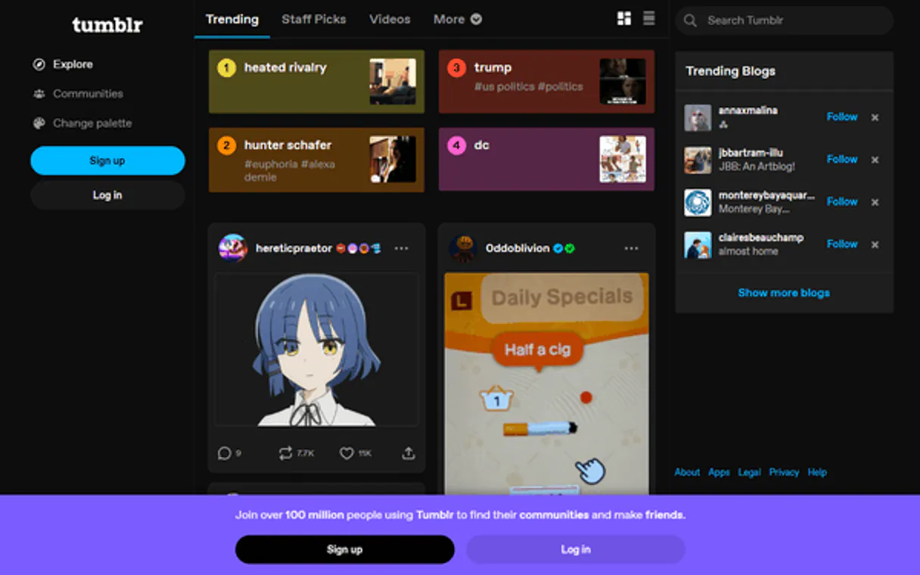Open the Privacy footer link

click(784, 472)
